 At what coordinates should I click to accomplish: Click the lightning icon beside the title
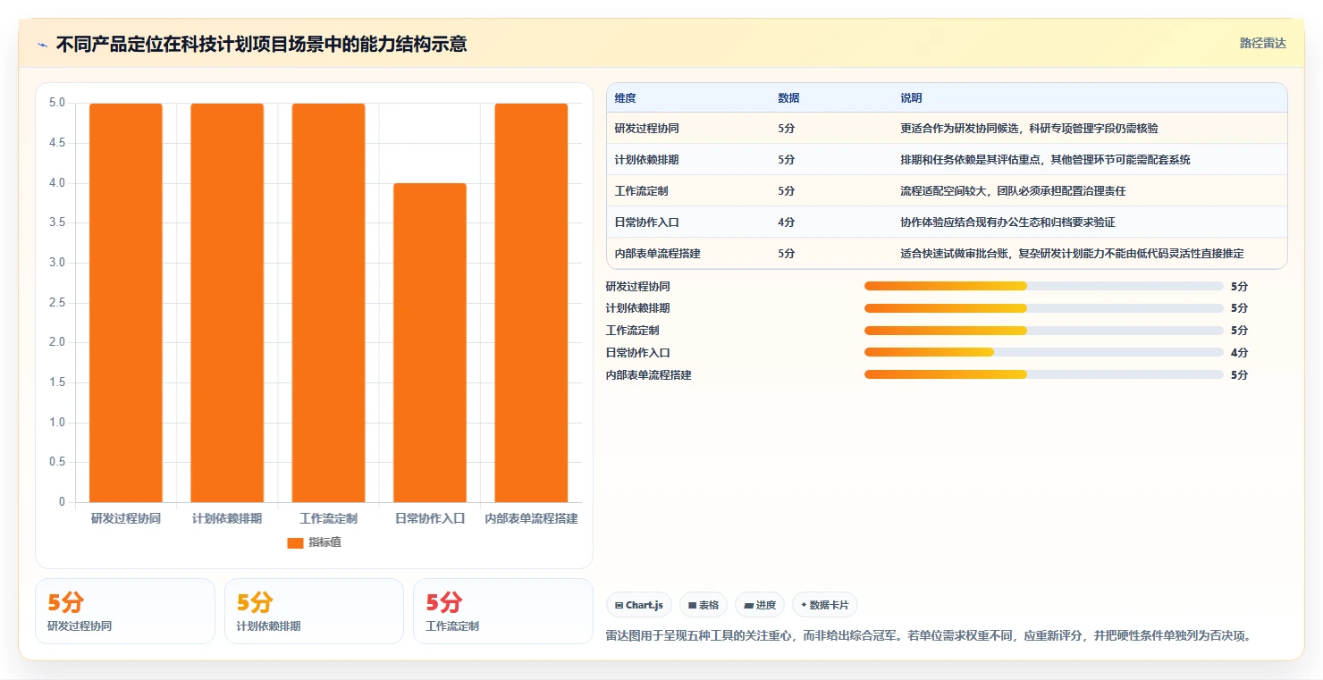click(42, 44)
